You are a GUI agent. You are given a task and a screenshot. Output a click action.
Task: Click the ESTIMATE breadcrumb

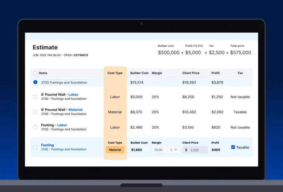(81, 55)
